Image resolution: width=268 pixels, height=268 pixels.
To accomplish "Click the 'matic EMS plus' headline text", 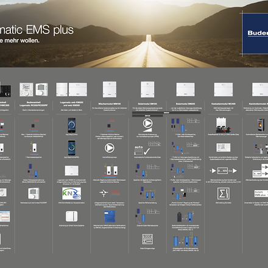I will [37, 30].
